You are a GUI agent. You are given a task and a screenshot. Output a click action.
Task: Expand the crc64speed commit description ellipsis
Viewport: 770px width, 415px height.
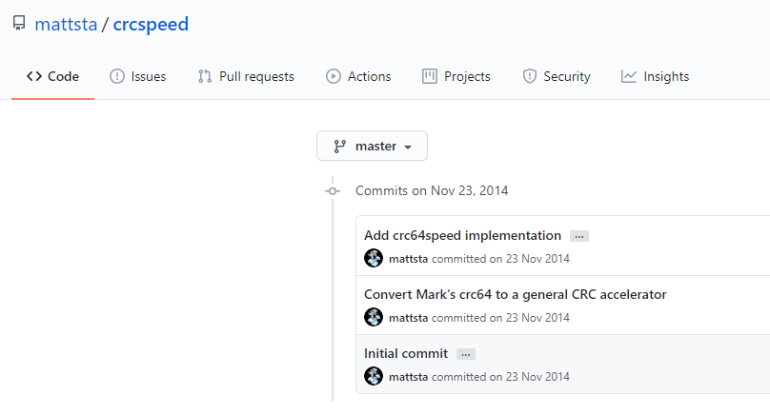578,236
